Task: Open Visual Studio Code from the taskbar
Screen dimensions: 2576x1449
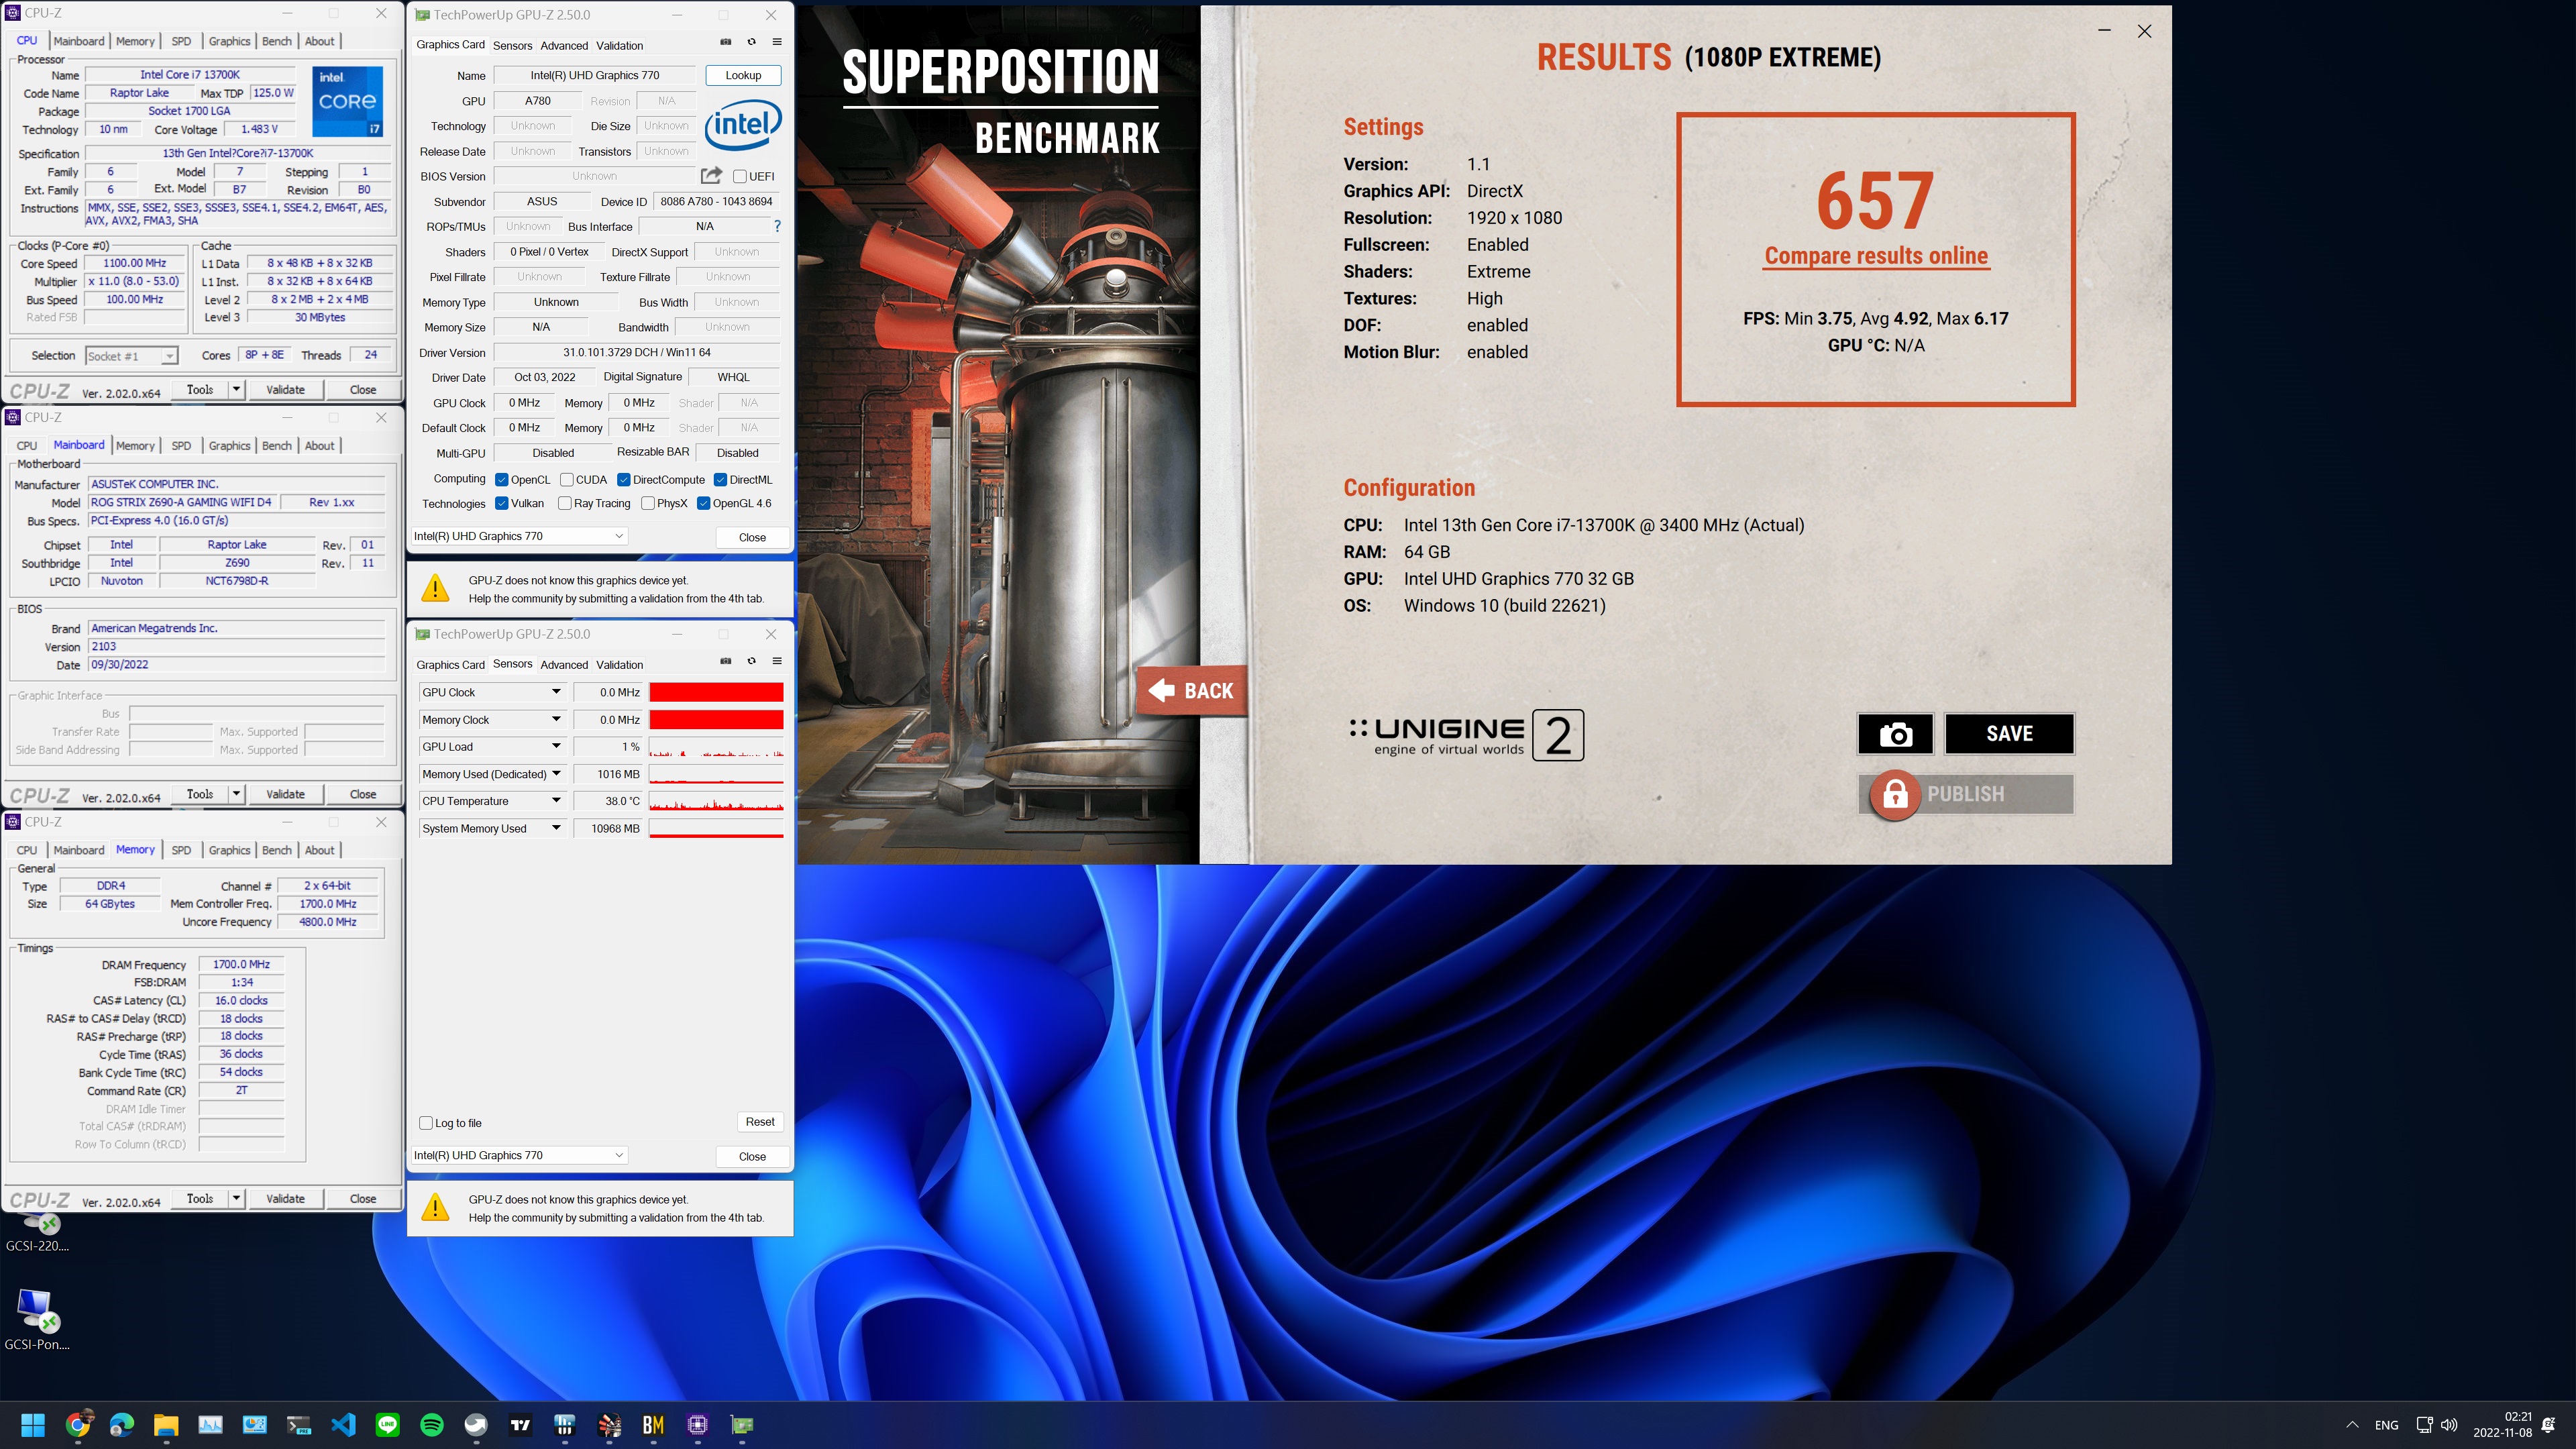Action: point(343,1425)
